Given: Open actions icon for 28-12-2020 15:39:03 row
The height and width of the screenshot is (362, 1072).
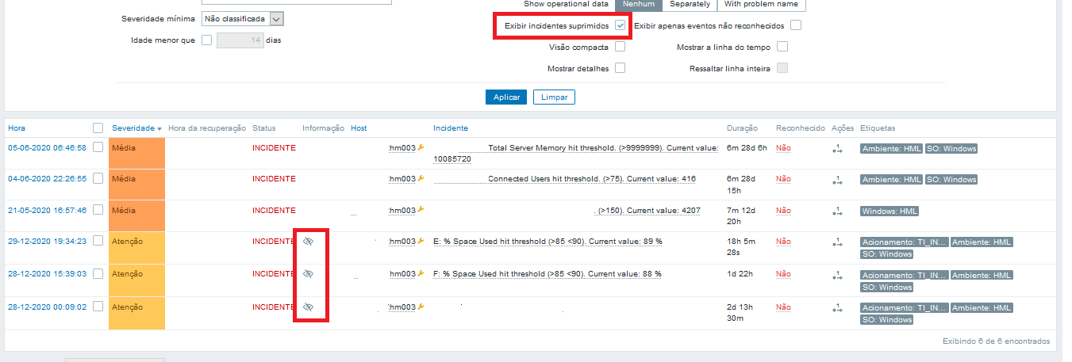Looking at the screenshot, I should [x=837, y=274].
